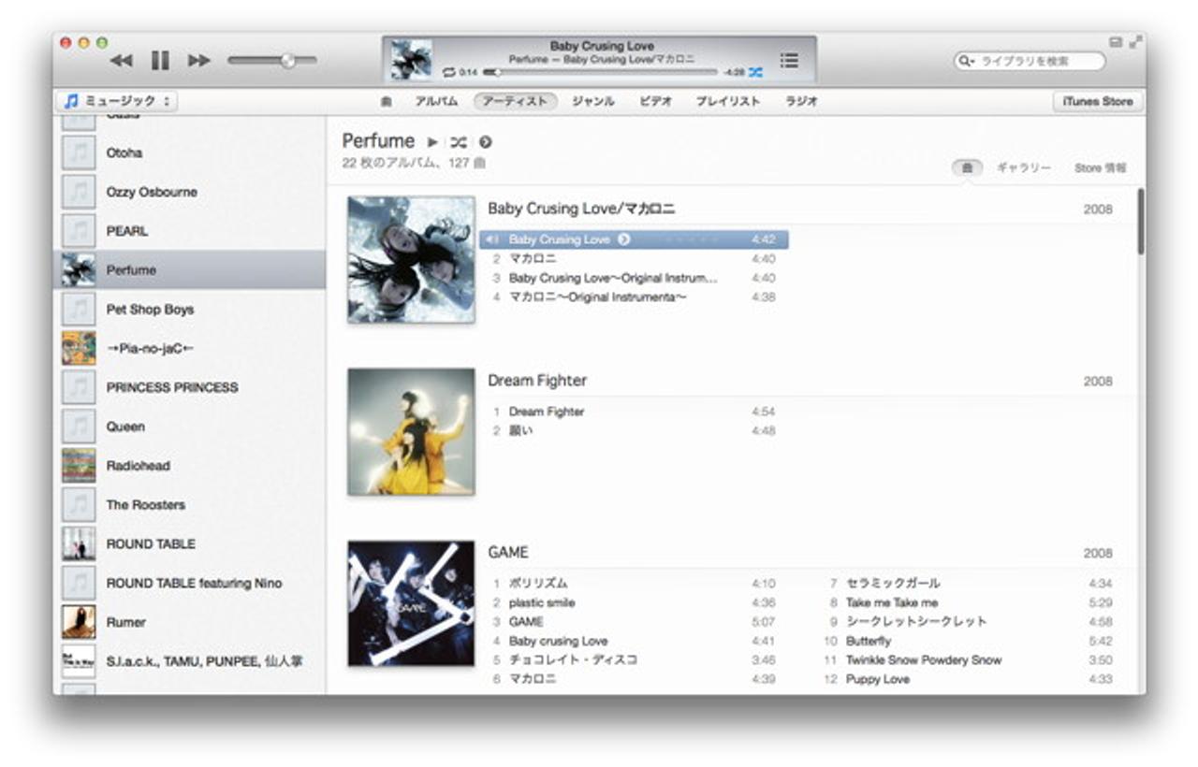This screenshot has height=767, width=1198.
Task: Click the library search field
Action: point(1036,61)
